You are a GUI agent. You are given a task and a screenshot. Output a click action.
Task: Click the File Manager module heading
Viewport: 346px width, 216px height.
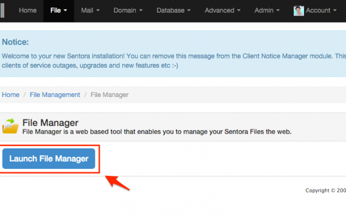(x=50, y=123)
